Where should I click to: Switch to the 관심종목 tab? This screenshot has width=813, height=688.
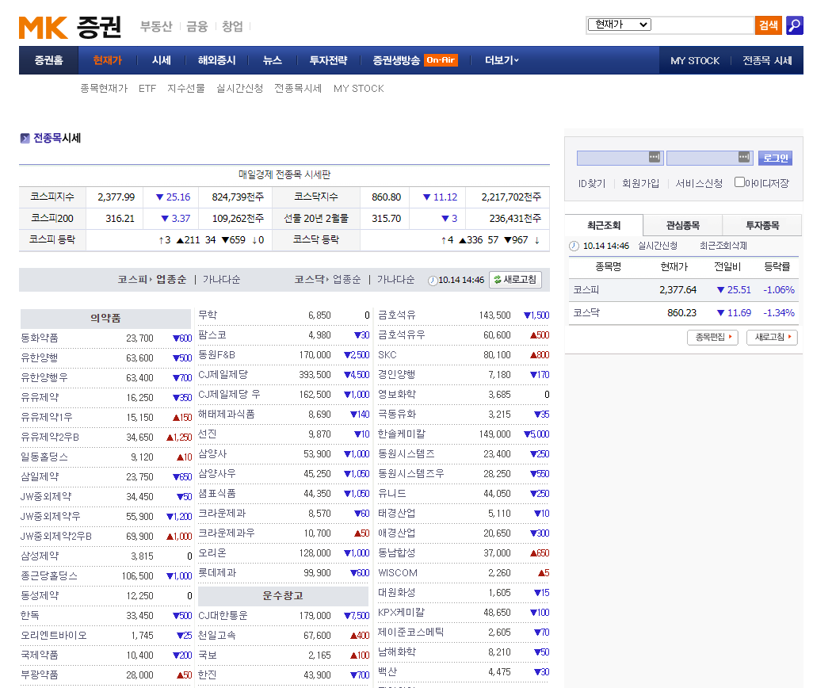pos(683,226)
